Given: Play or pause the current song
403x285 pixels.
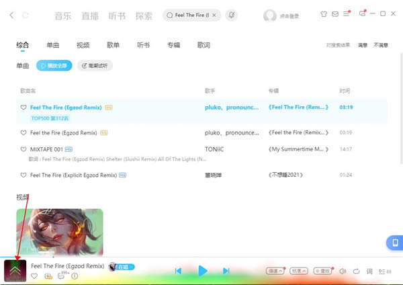Looking at the screenshot, I should tap(202, 271).
